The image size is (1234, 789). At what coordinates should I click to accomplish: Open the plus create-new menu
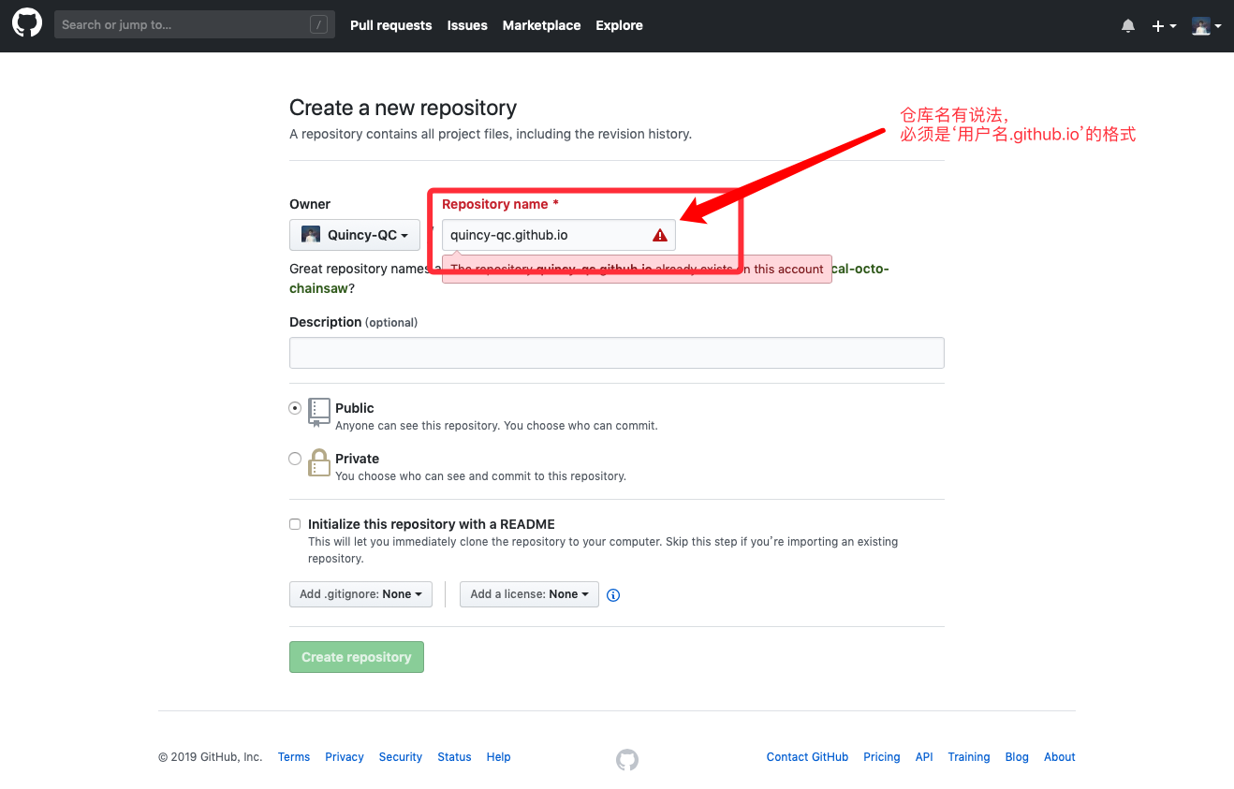[x=1164, y=26]
